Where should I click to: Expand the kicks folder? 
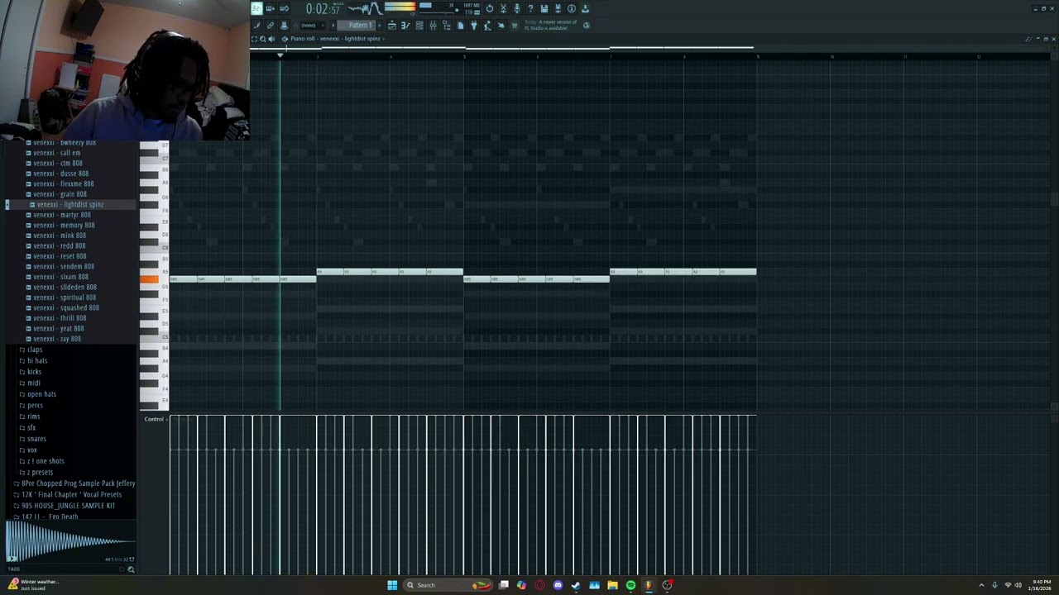coord(34,372)
